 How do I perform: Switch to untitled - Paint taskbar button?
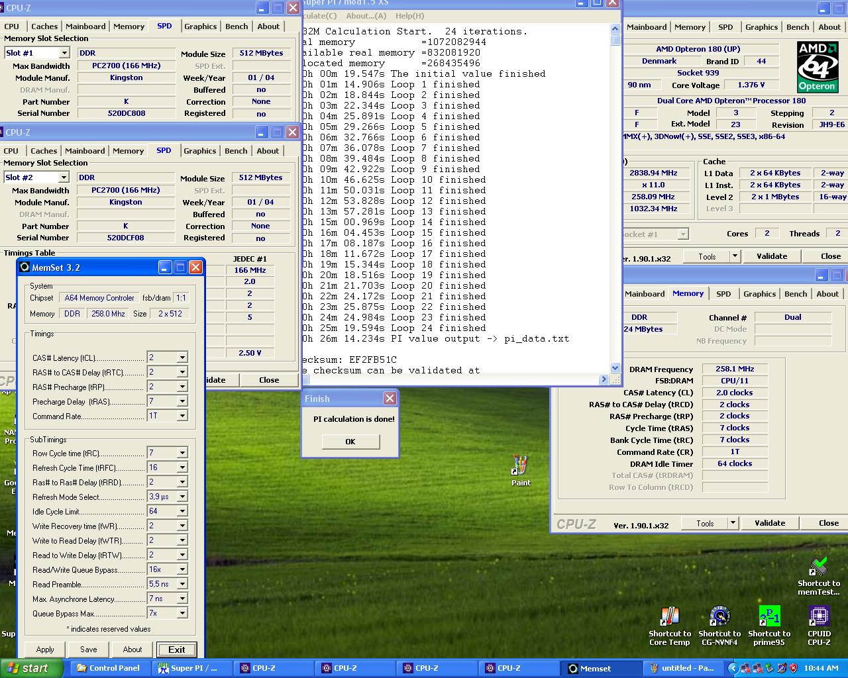pyautogui.click(x=682, y=668)
